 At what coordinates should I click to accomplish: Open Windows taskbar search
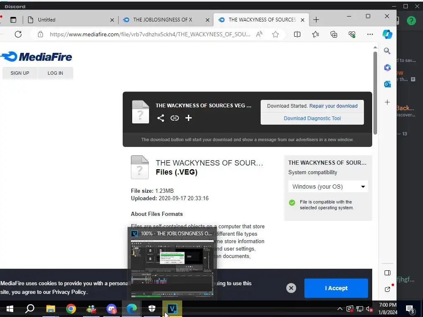[30, 309]
